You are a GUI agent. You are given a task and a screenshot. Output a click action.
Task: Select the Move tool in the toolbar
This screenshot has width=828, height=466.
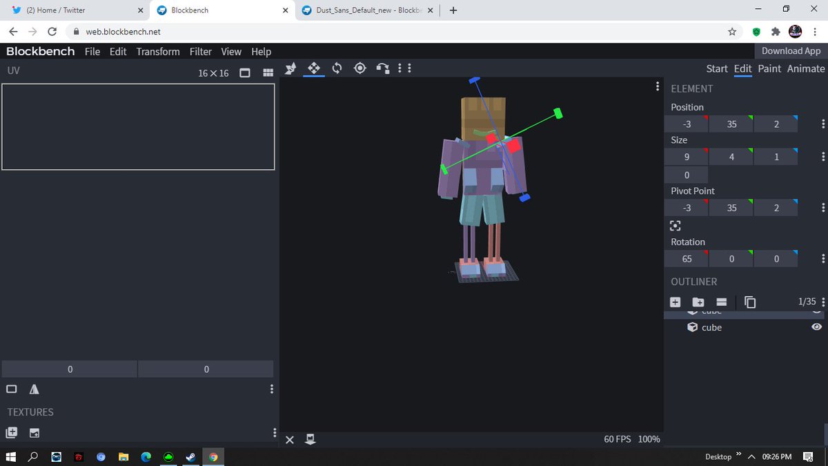314,68
